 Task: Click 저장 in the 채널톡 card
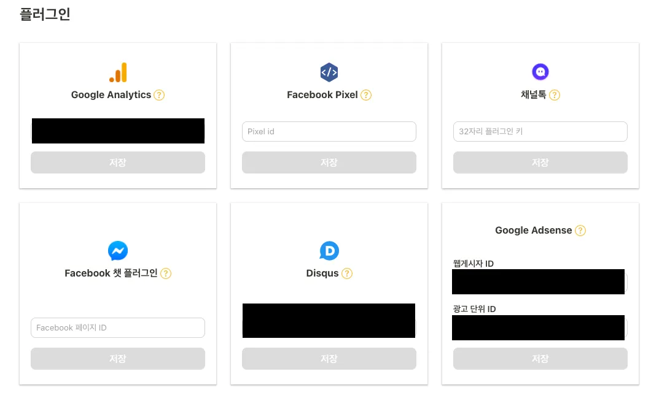point(540,162)
